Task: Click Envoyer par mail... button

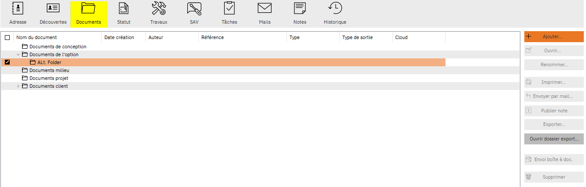Action: coord(554,97)
